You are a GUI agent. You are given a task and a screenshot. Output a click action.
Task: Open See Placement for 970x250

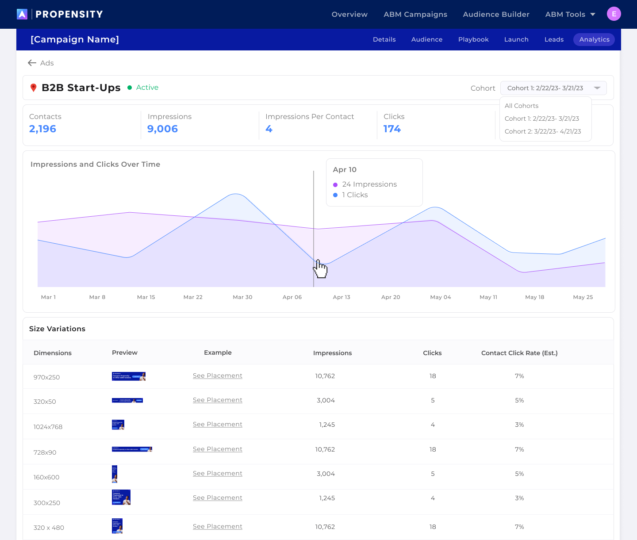click(218, 375)
